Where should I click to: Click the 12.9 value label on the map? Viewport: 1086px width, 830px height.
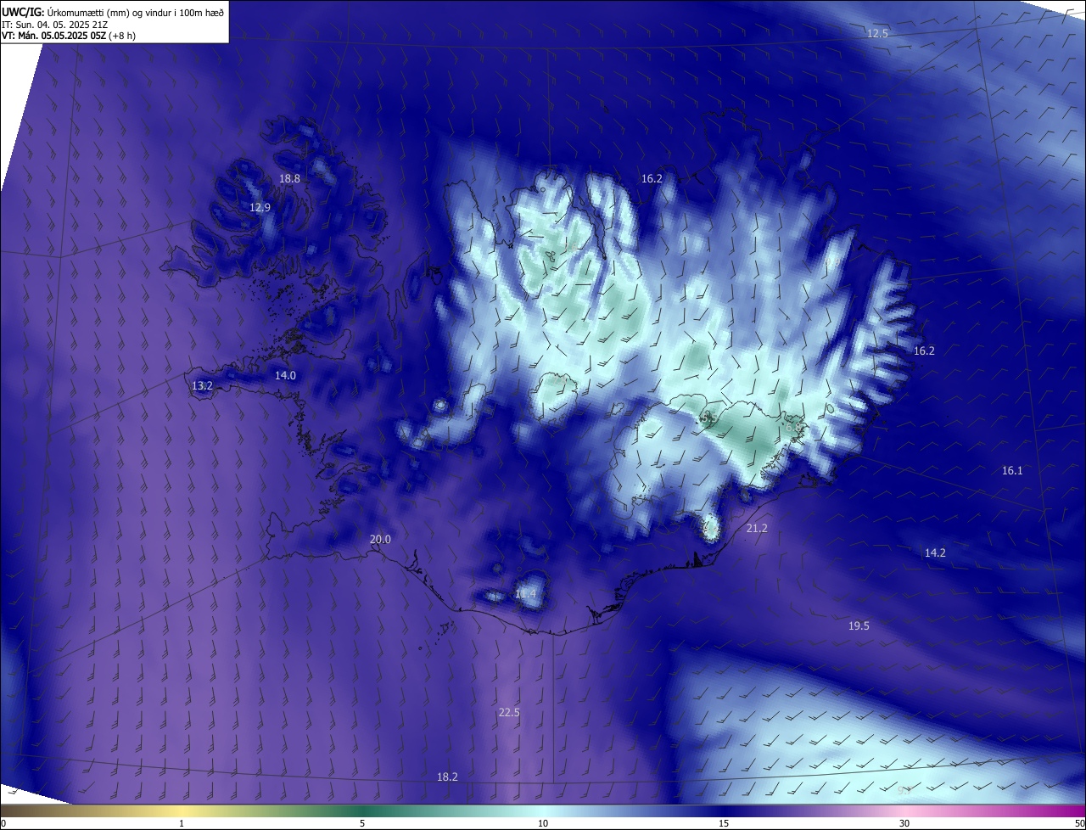(x=260, y=207)
